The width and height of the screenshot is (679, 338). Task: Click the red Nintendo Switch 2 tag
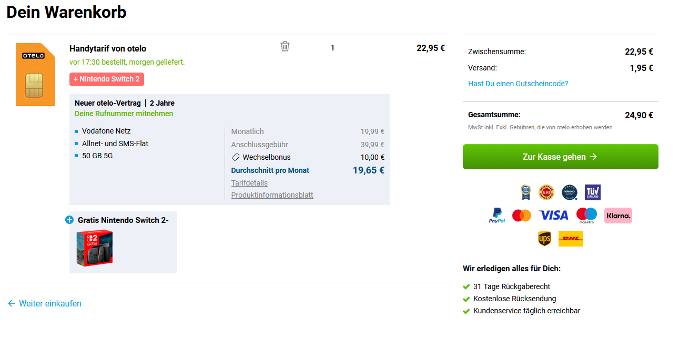(x=107, y=79)
